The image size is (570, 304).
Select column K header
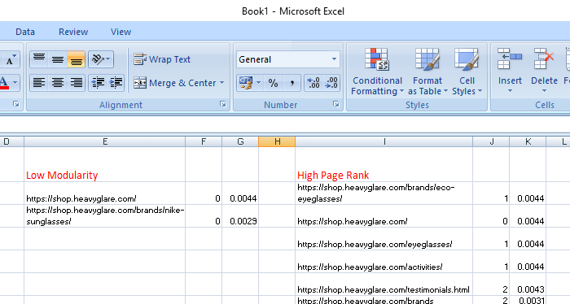(x=528, y=142)
